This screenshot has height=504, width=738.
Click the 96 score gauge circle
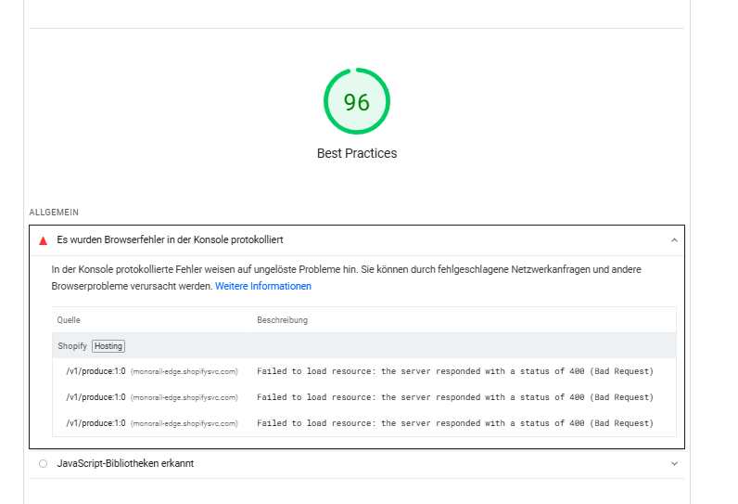point(357,101)
